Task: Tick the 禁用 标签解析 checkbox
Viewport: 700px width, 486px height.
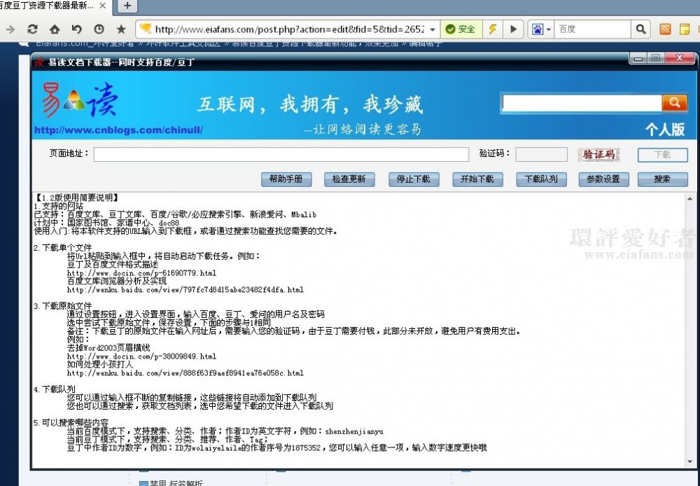Action: [x=143, y=483]
